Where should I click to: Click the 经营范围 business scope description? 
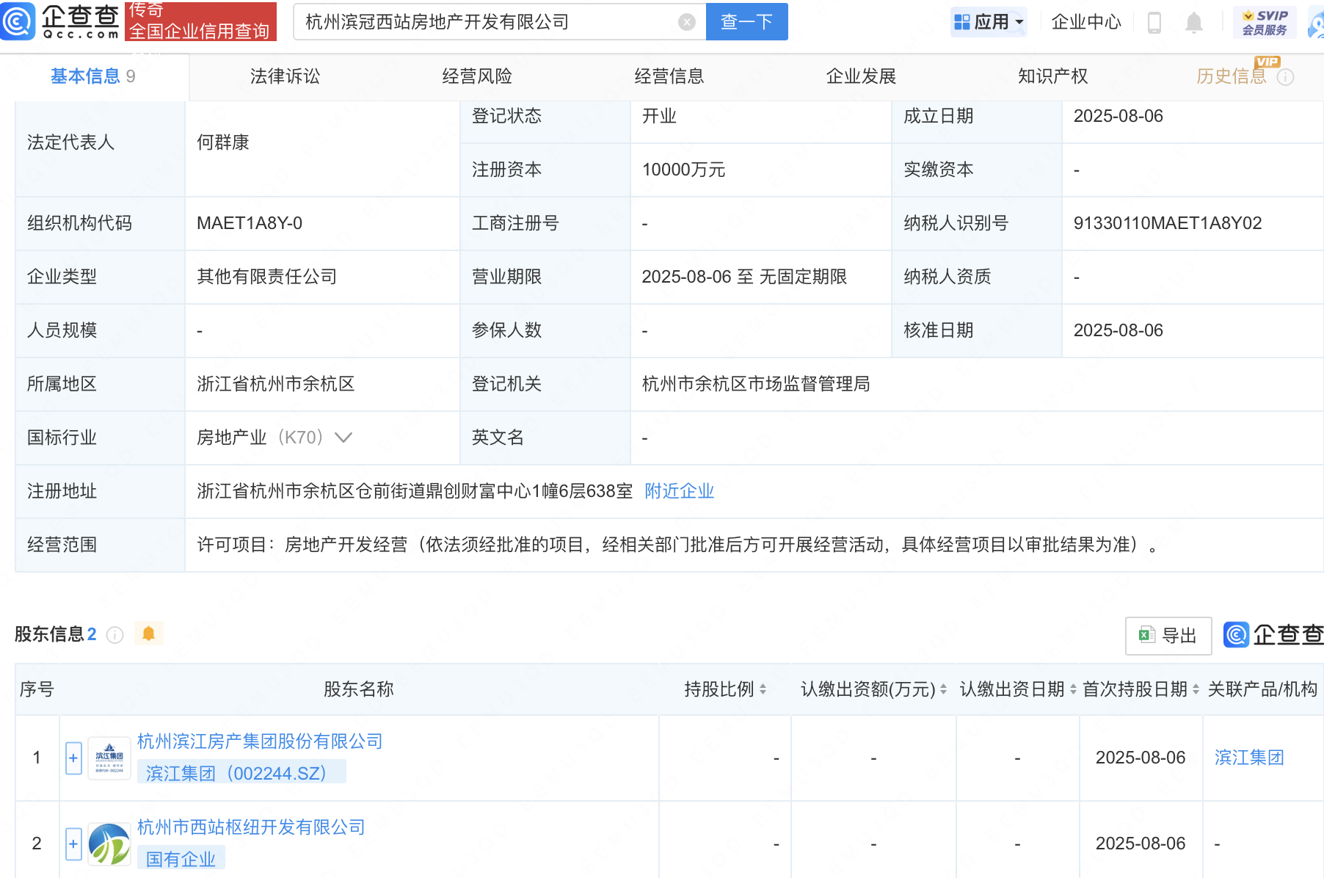[677, 545]
